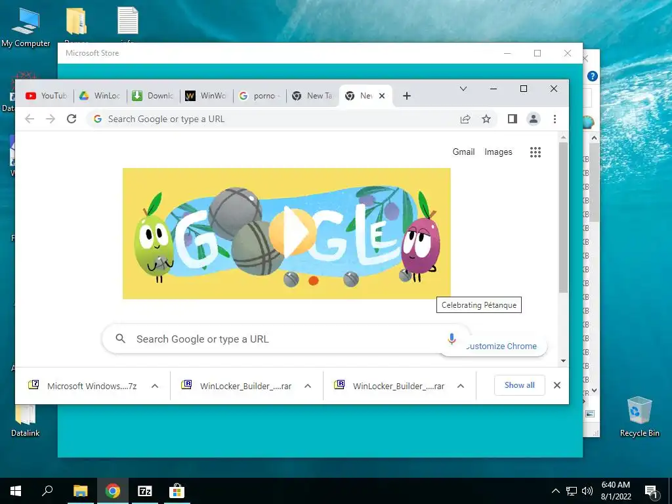
Task: Select the Datalink desktop folder
Action: point(26,421)
